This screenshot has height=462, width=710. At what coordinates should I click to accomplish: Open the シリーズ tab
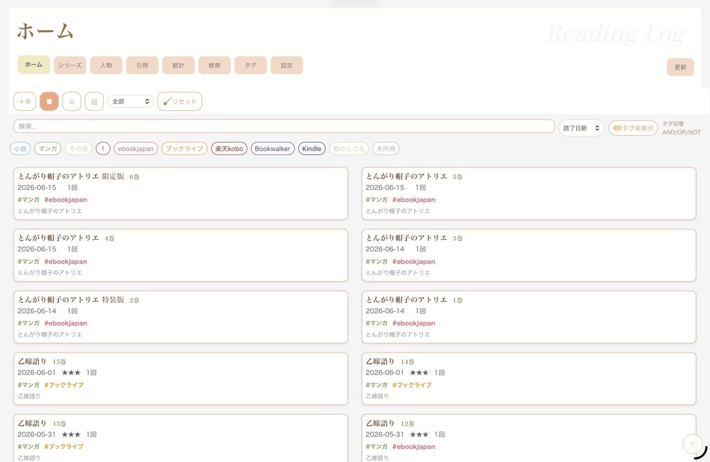click(x=70, y=65)
